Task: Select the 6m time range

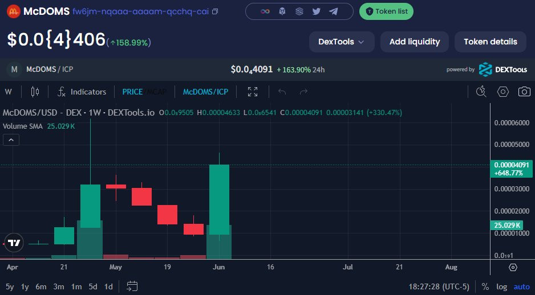Action: tap(41, 287)
